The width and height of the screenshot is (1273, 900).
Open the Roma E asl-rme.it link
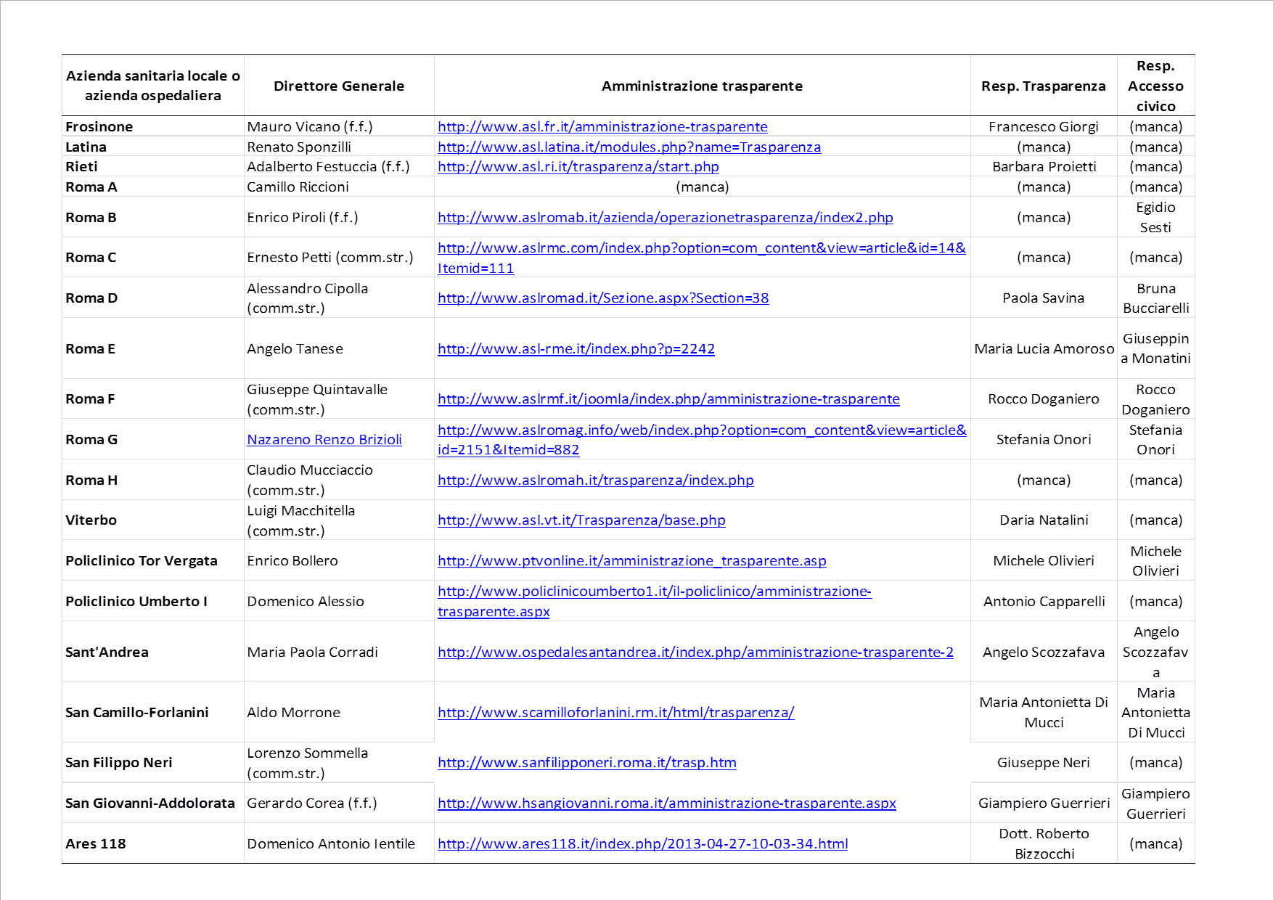click(576, 348)
